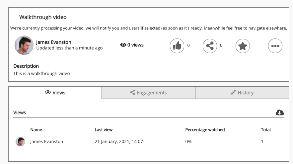
Task: Mark video as favorite with star icon
Action: pos(243,46)
